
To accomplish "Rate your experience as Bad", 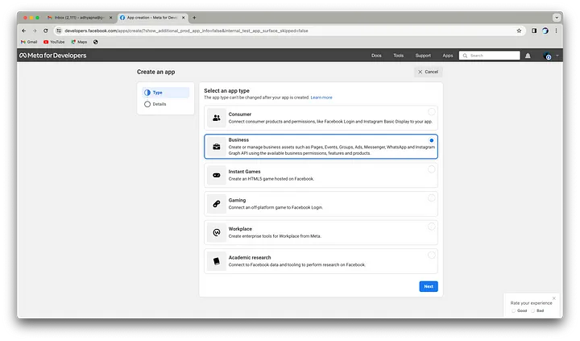I will 533,310.
